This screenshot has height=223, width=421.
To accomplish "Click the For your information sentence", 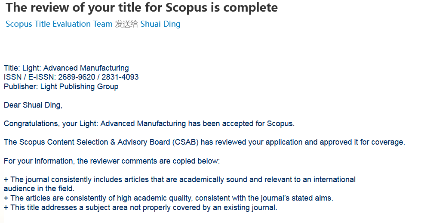I will click(112, 161).
